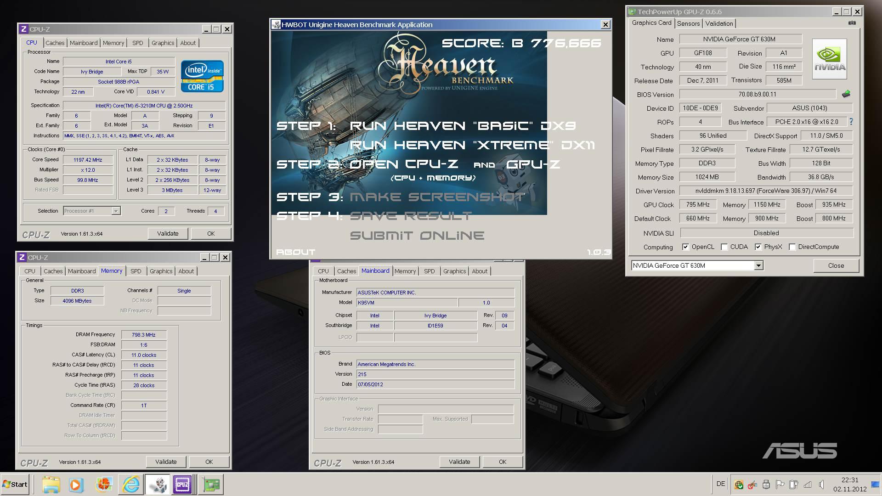882x496 pixels.
Task: Click the GPU-Z BIOS save chip icon
Action: (846, 94)
